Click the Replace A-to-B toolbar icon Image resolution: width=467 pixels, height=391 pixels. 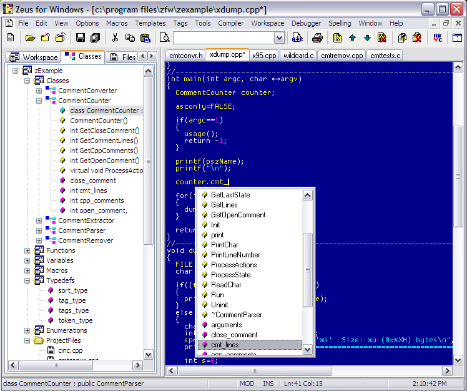click(297, 37)
